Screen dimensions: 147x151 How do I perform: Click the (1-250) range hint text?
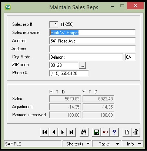coord(67,24)
